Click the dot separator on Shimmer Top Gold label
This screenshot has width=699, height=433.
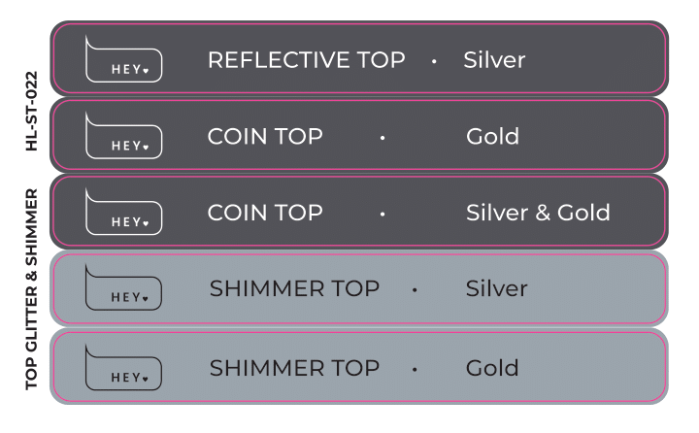coord(415,370)
